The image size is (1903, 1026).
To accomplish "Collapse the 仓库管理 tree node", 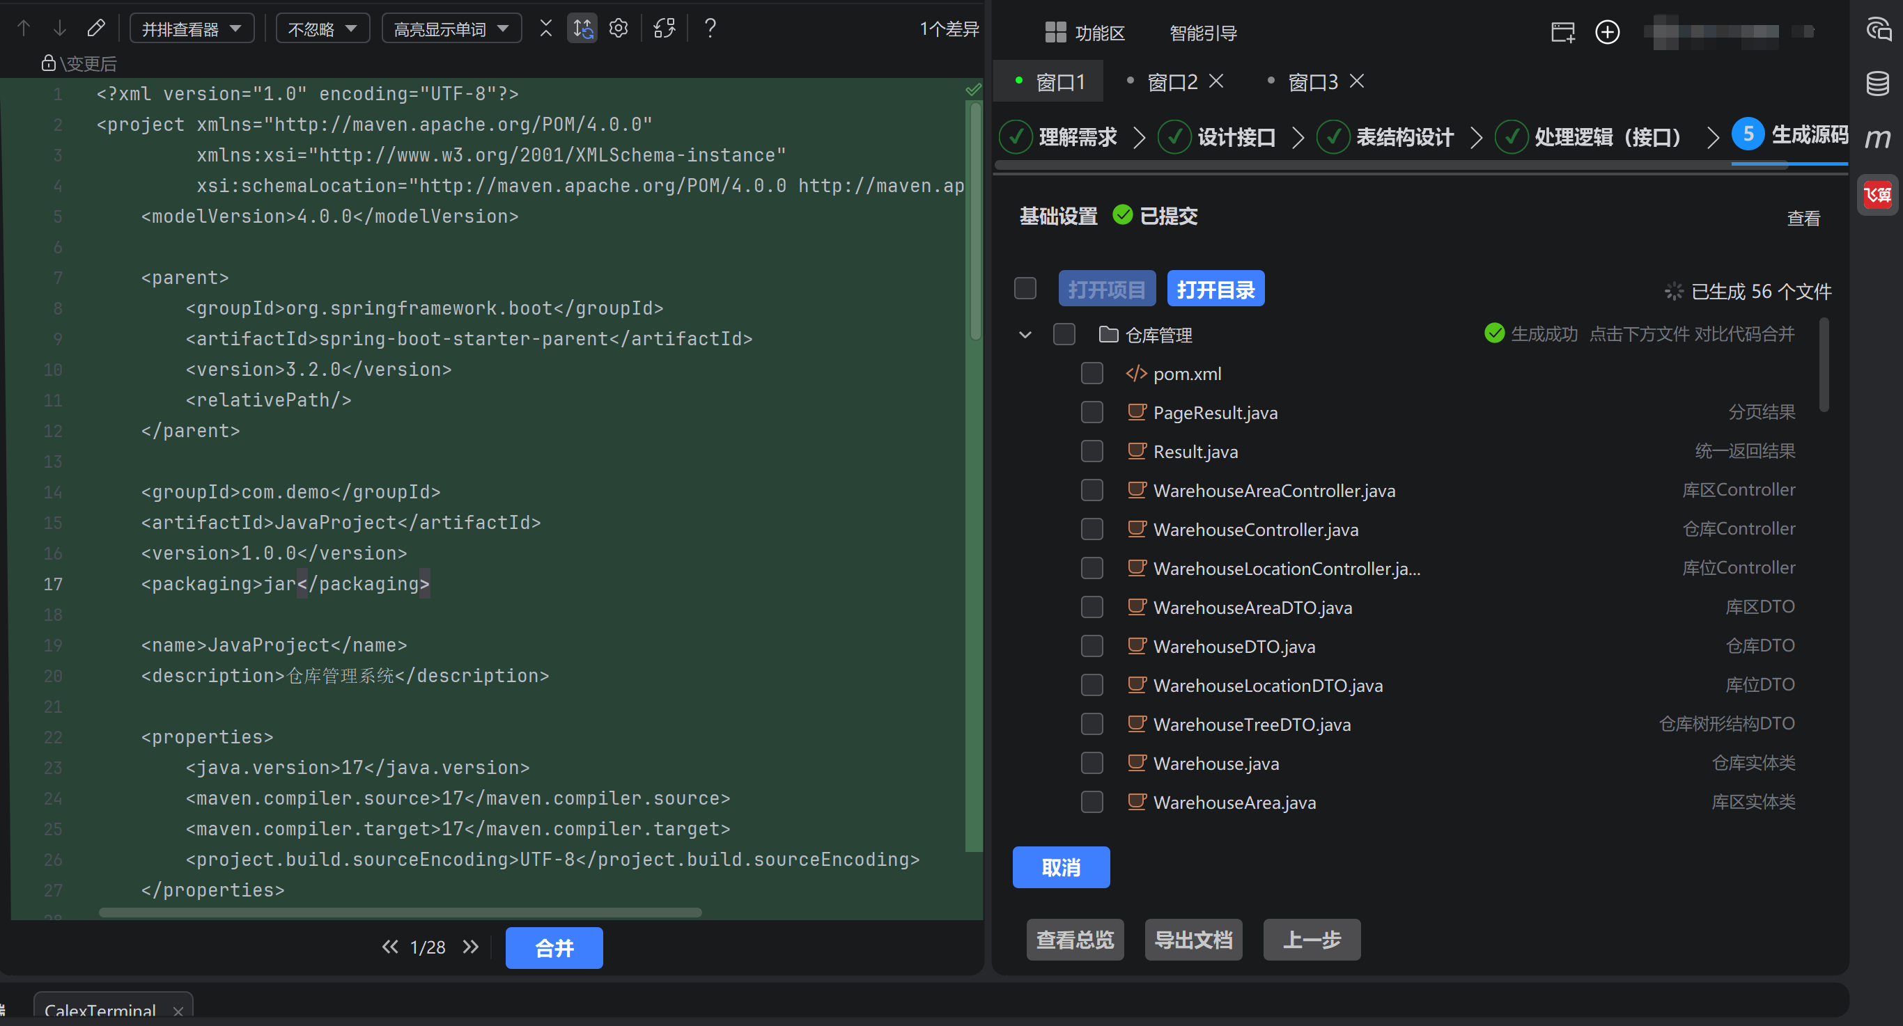I will click(x=1025, y=334).
